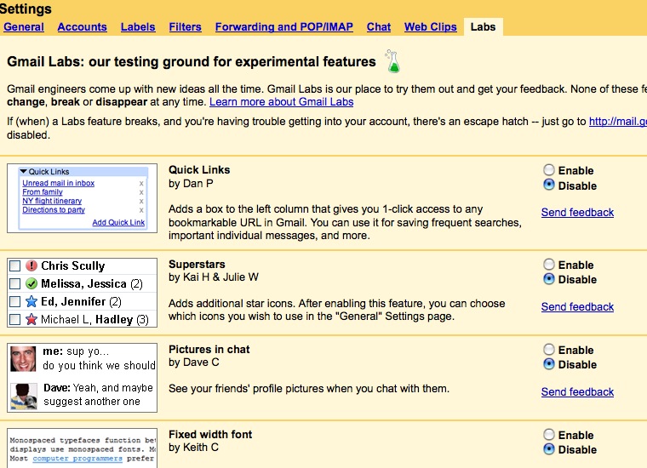
Task: Send feedback for Quick Links
Action: point(577,213)
